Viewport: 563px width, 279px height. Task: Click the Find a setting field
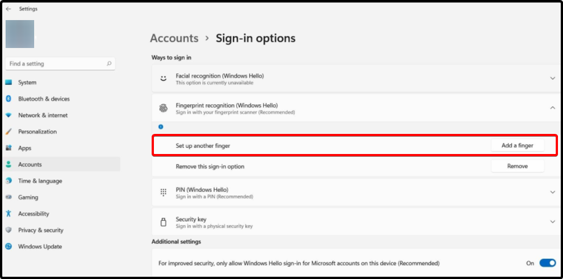[56, 64]
